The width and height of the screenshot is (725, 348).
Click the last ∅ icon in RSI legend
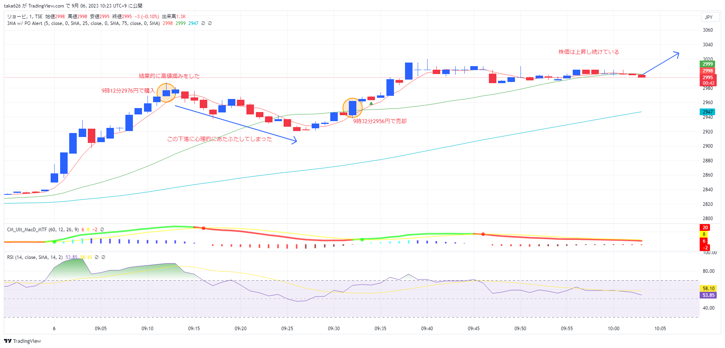coord(103,257)
